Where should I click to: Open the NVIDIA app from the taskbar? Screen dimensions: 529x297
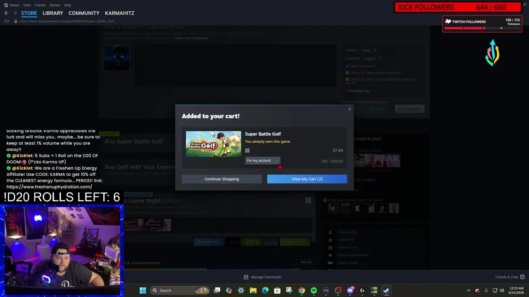374,290
